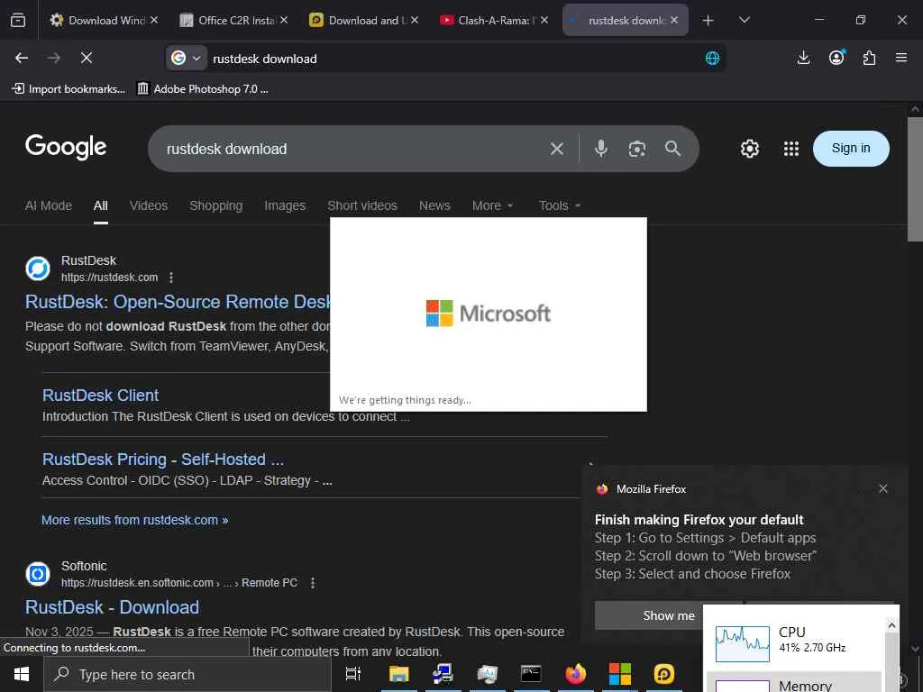Open RustDesk: Open-Source Remote Desktop result

pyautogui.click(x=178, y=302)
